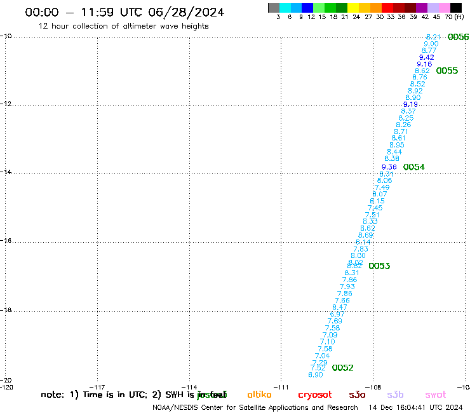Click the dark blue value 9.16
Viewport: 470px width, 413px height.
point(424,64)
